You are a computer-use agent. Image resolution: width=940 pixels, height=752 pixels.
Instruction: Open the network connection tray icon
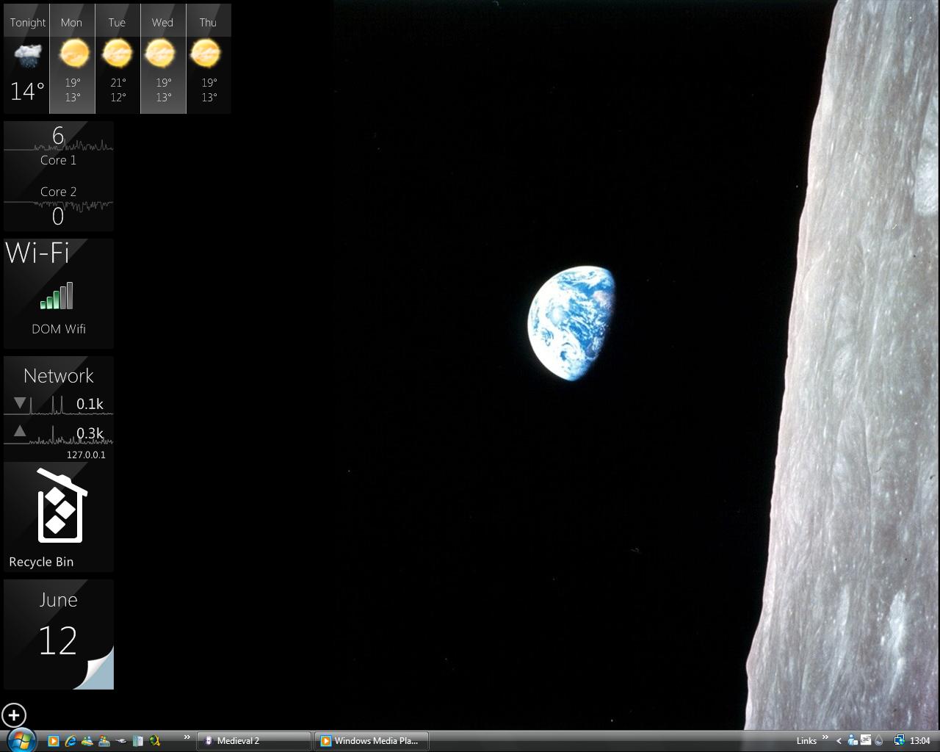[x=899, y=741]
